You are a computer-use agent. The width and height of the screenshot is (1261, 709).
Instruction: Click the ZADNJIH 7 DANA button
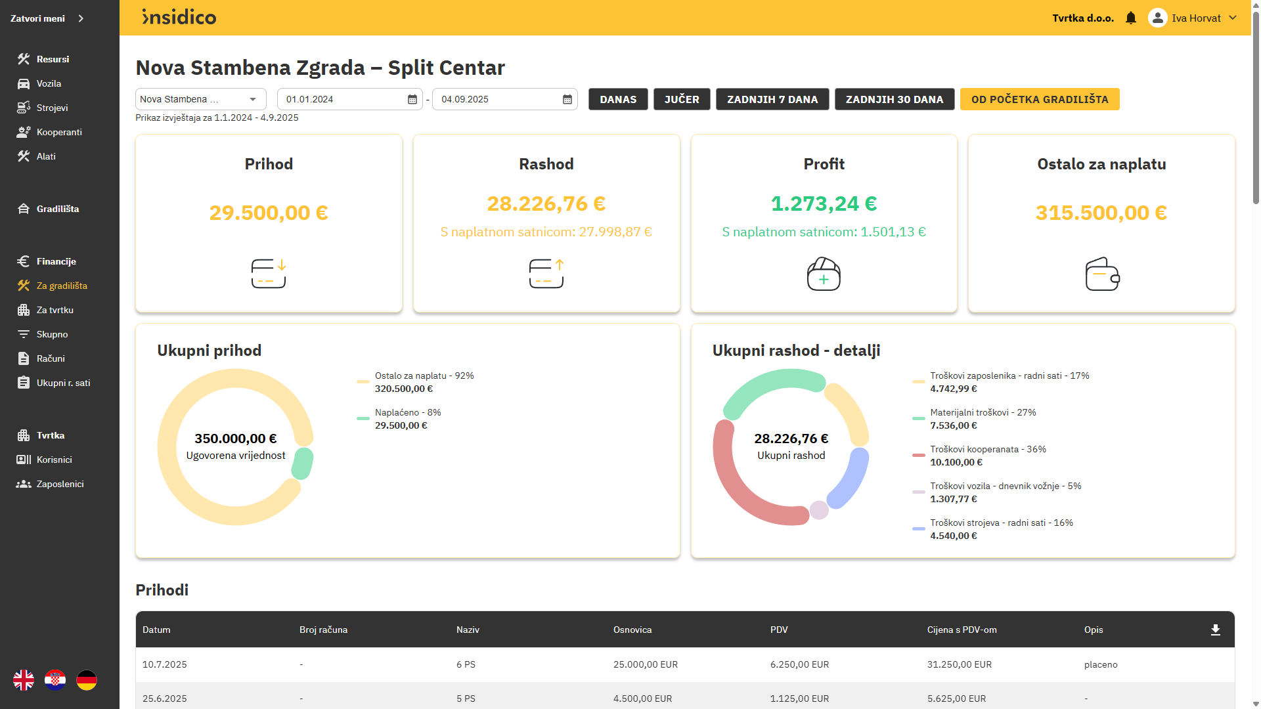772,100
